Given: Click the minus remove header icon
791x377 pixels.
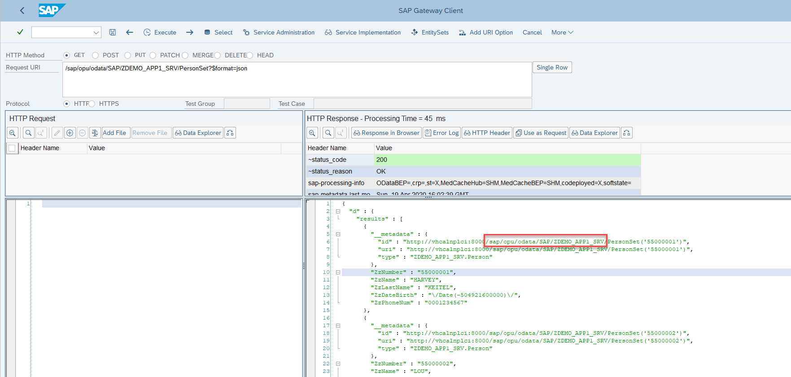Looking at the screenshot, I should click(x=82, y=133).
